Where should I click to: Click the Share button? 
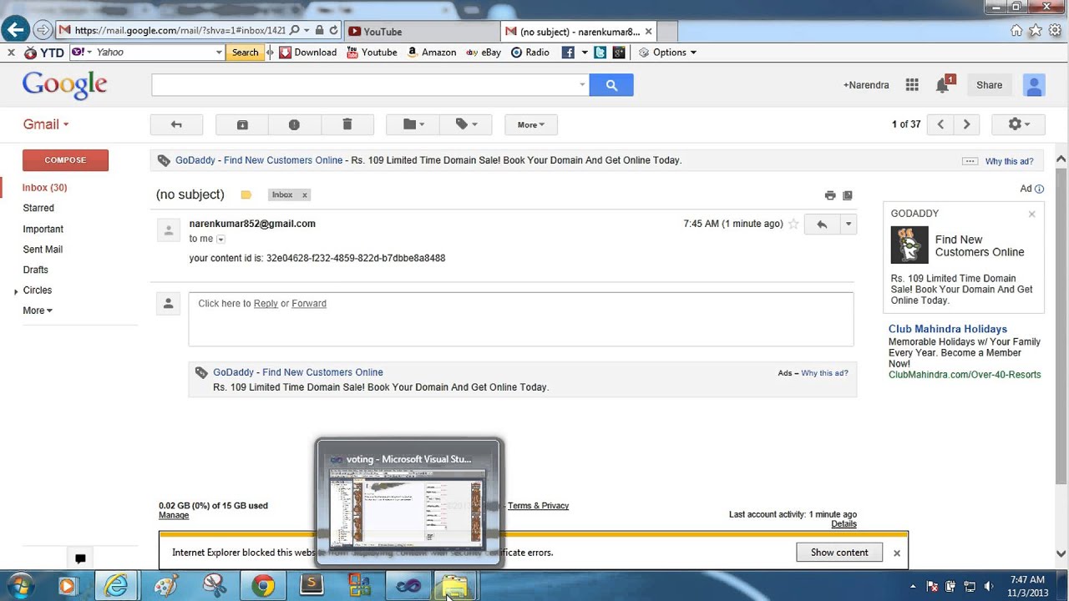point(989,85)
